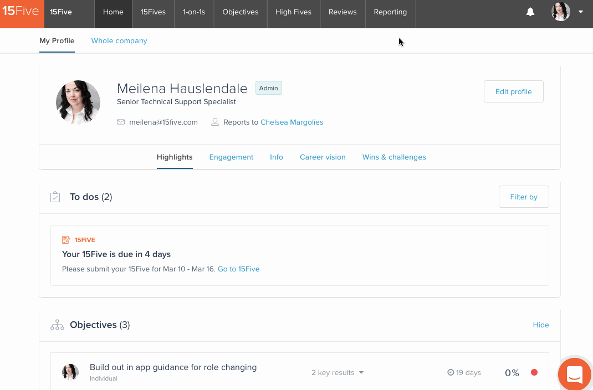593x390 pixels.
Task: Open the chat support widget
Action: (x=575, y=374)
